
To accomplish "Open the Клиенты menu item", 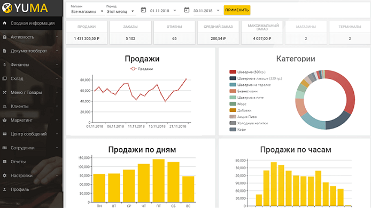I will click(31, 106).
